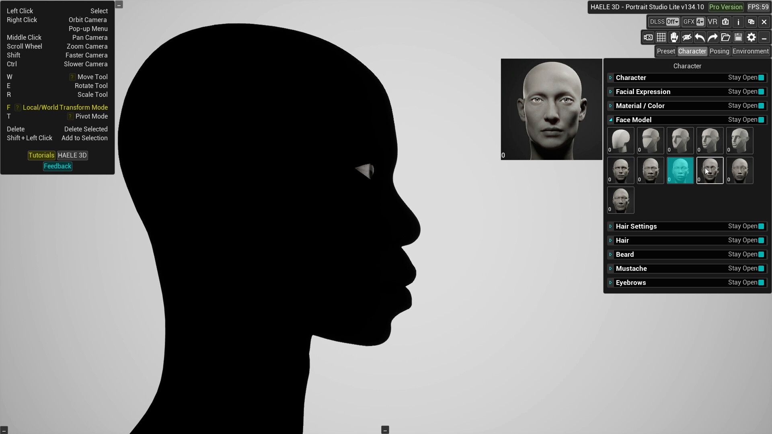Viewport: 772px width, 434px height.
Task: Select the third face model in first row
Action: coord(680,141)
